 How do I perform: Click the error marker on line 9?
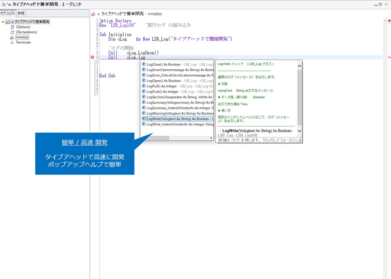click(93, 57)
